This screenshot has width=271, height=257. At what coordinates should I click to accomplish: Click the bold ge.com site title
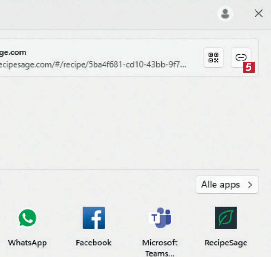pyautogui.click(x=13, y=52)
